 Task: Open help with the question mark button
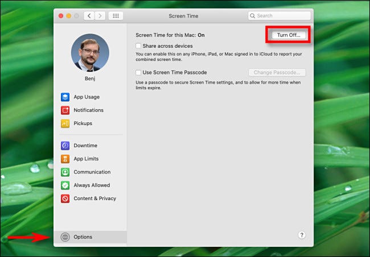click(x=302, y=235)
